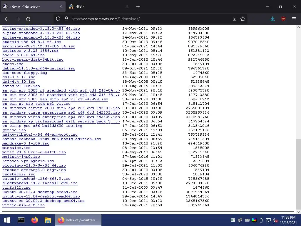
Task: Open the uBlock Origin extension icon
Action: (283, 19)
